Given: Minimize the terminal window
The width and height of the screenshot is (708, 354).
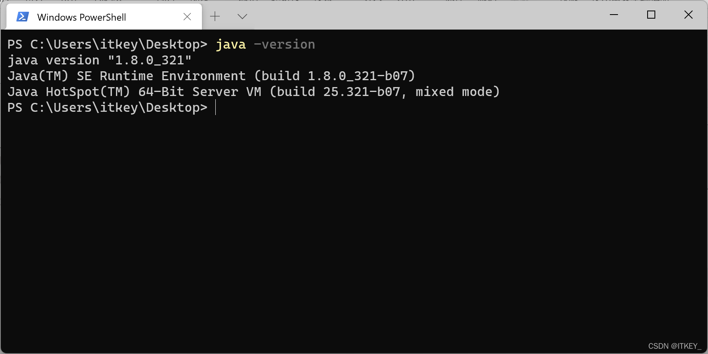Looking at the screenshot, I should point(614,15).
